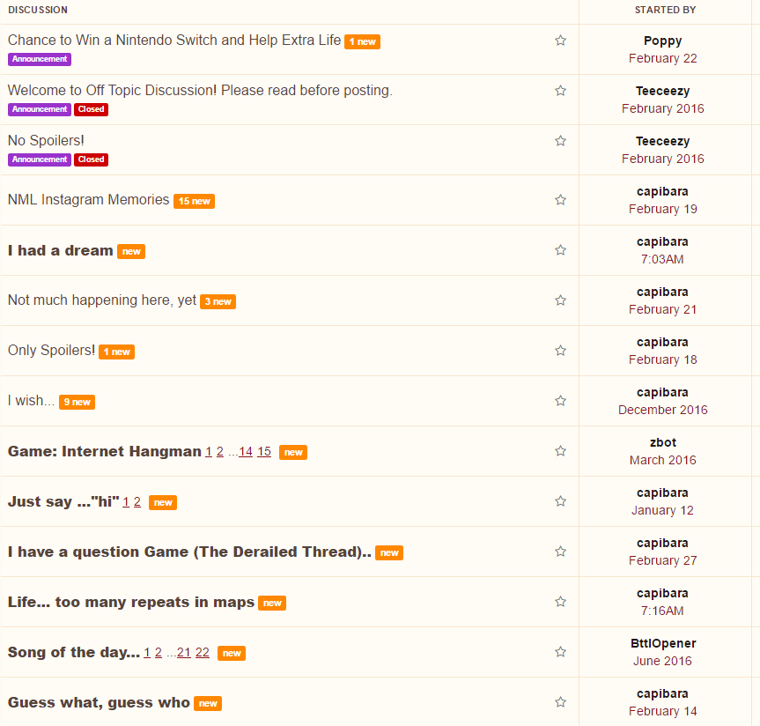The height and width of the screenshot is (726, 760).
Task: Click the February 22 start date
Action: tap(662, 58)
